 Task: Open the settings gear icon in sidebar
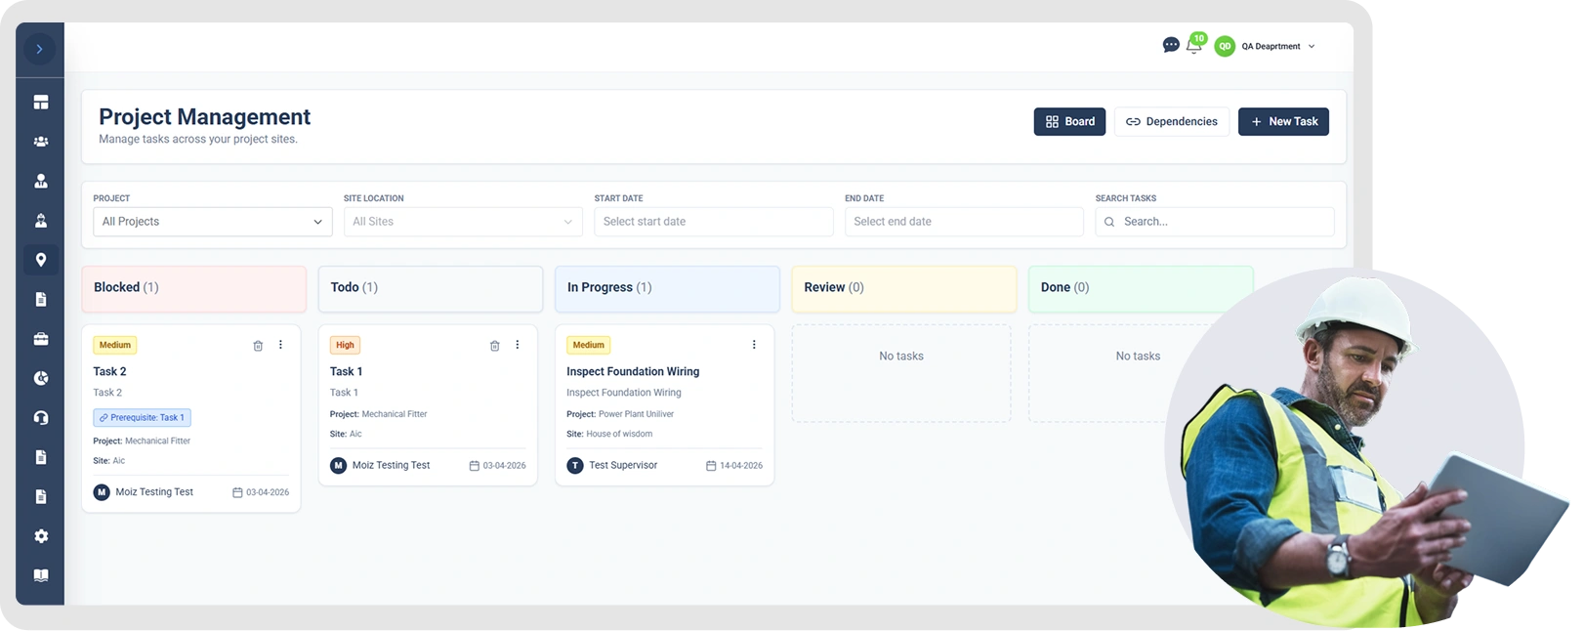41,536
